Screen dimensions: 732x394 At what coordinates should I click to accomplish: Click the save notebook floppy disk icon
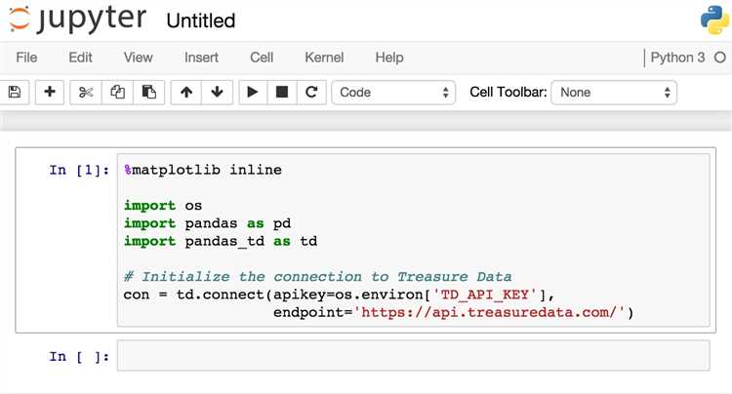click(x=15, y=92)
